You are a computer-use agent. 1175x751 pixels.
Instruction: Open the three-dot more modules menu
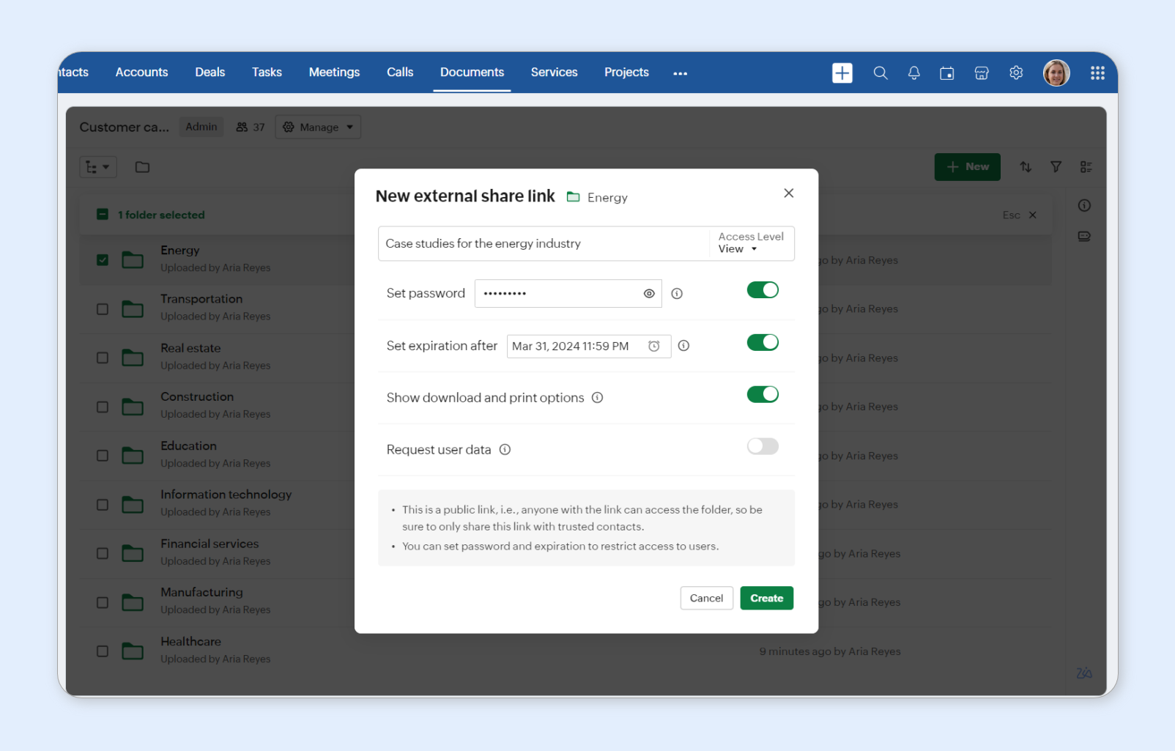coord(680,73)
